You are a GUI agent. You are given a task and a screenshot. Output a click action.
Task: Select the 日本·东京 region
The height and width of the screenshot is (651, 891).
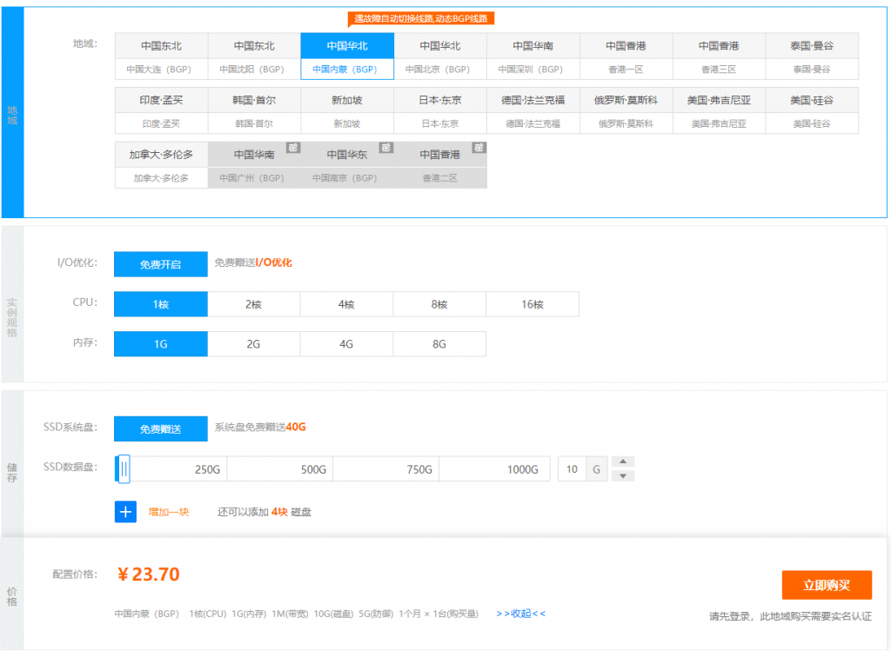[x=439, y=110]
